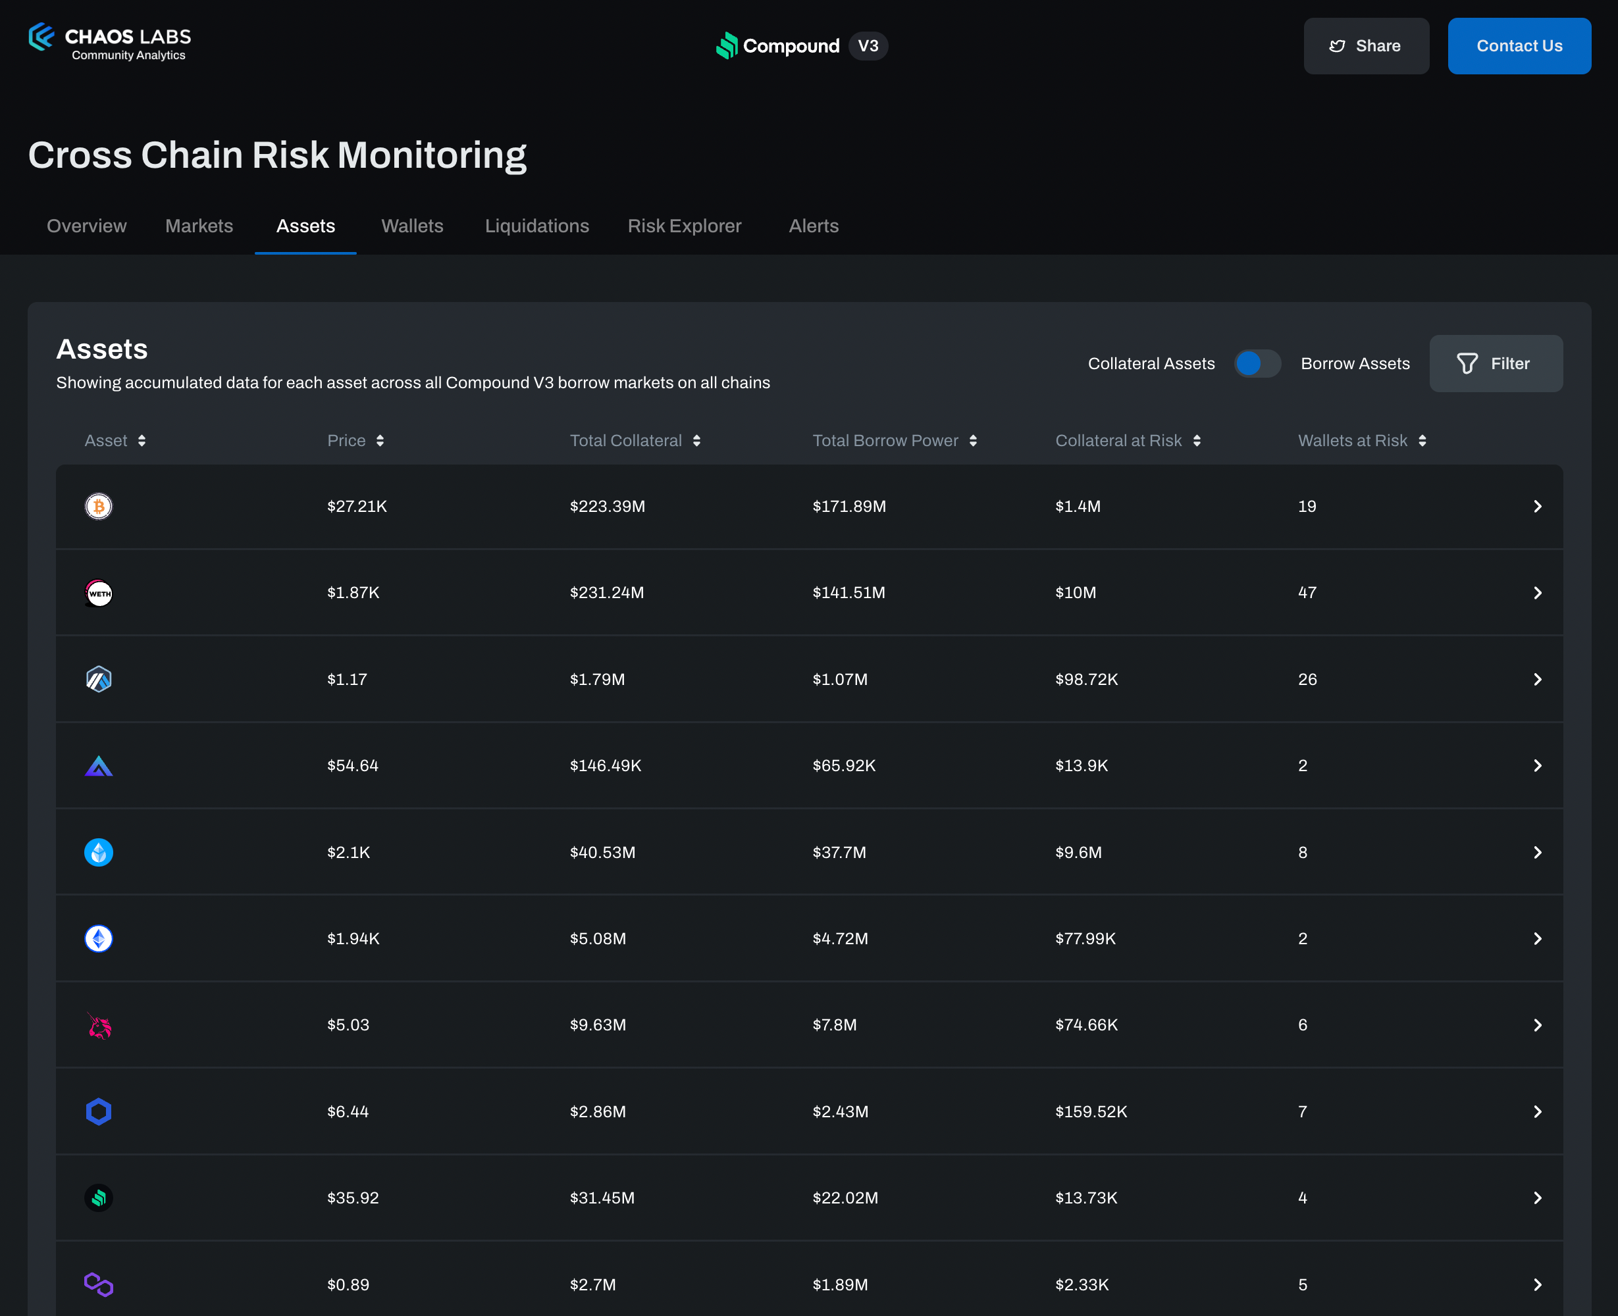Sort by Wallets at Risk column

coord(1362,442)
